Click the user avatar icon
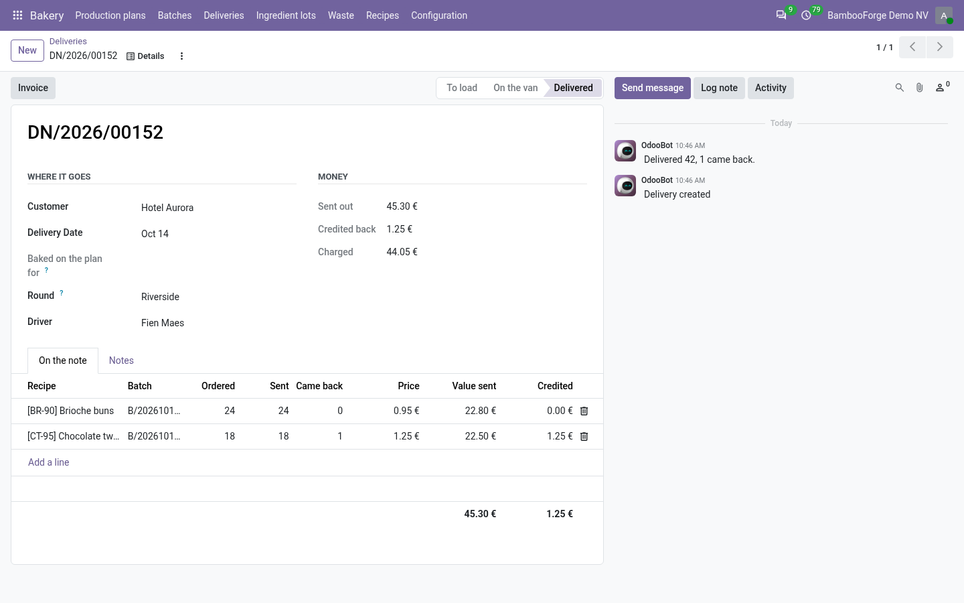 [x=944, y=15]
